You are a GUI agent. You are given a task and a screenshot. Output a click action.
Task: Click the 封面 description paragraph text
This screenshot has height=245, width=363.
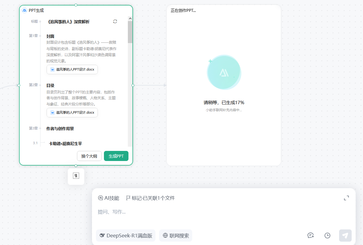[x=81, y=52]
